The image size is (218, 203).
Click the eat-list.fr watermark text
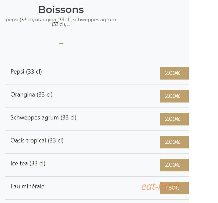coord(161,187)
